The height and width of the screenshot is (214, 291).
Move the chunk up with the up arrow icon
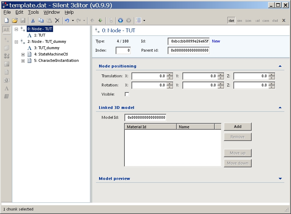click(x=92, y=20)
